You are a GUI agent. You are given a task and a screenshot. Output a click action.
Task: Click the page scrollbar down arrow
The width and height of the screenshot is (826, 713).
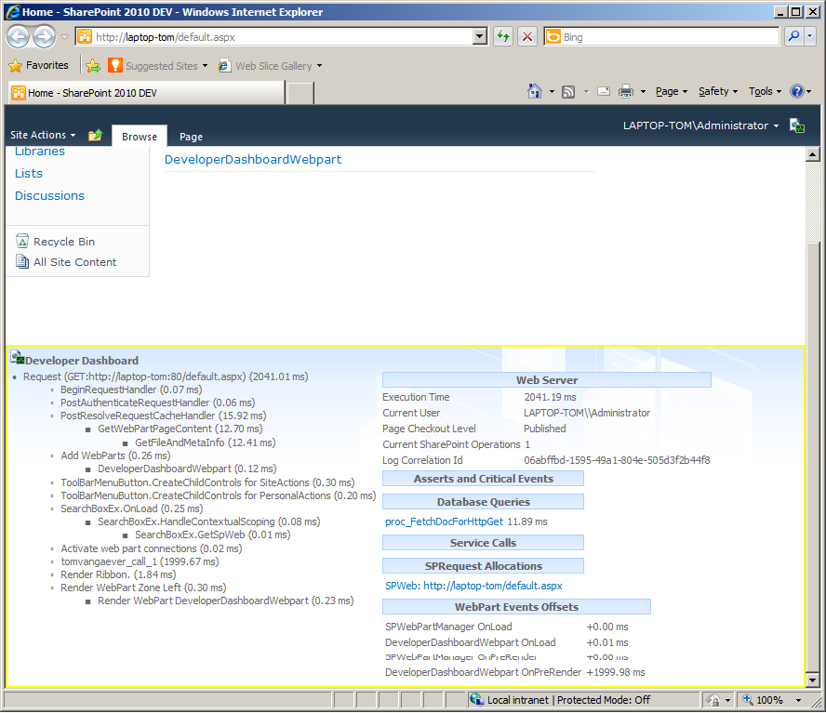812,680
